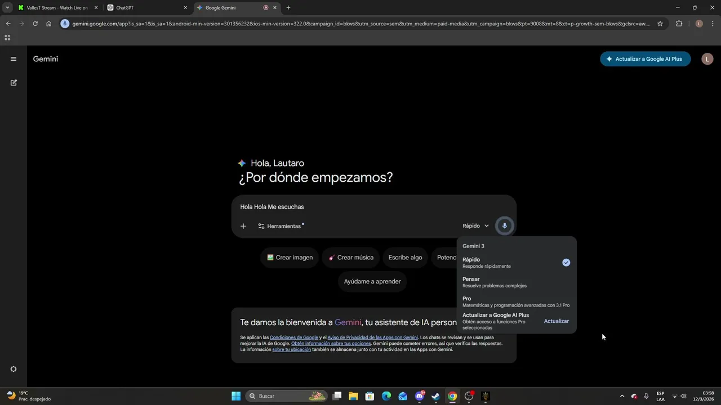The height and width of the screenshot is (405, 721).
Task: Click the Actualizar link in the model menu
Action: (x=557, y=321)
